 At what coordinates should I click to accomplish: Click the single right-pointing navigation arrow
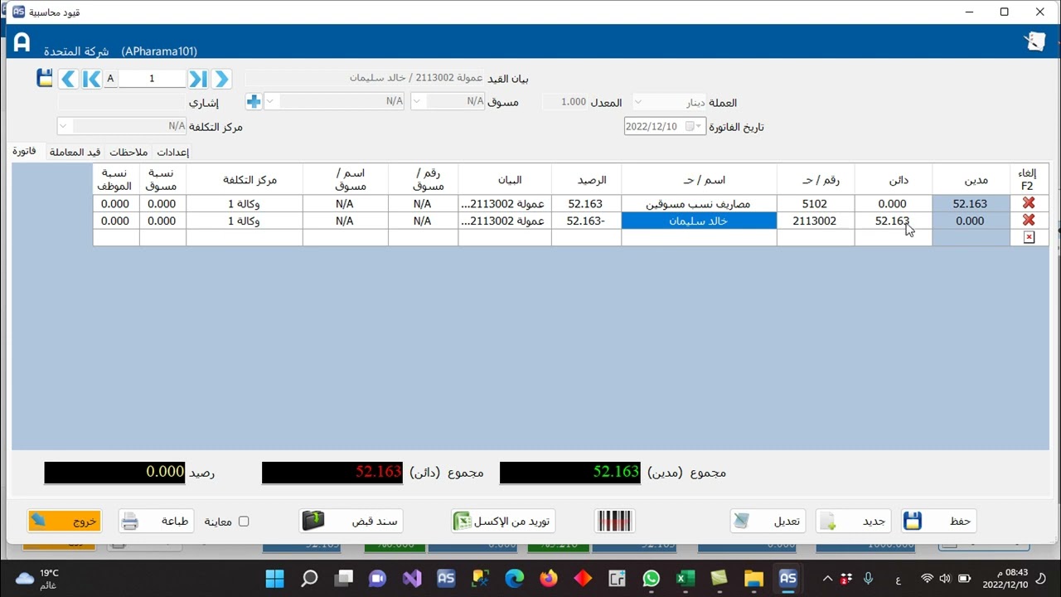pyautogui.click(x=221, y=79)
